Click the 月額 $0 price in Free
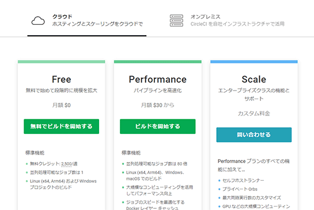Viewport: 314px width, 210px height. pyautogui.click(x=62, y=105)
